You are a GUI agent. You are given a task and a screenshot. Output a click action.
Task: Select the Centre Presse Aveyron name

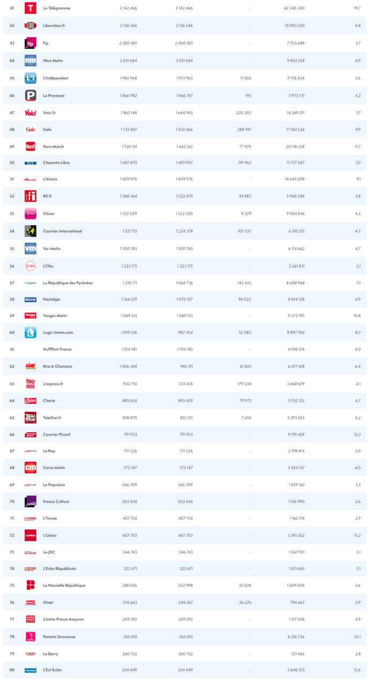coord(63,619)
